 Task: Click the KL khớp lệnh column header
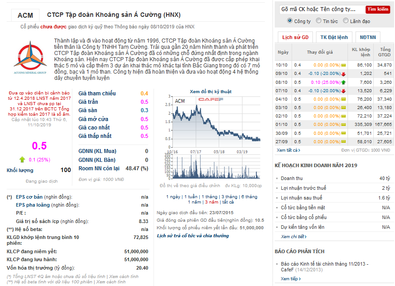pyautogui.click(x=361, y=52)
